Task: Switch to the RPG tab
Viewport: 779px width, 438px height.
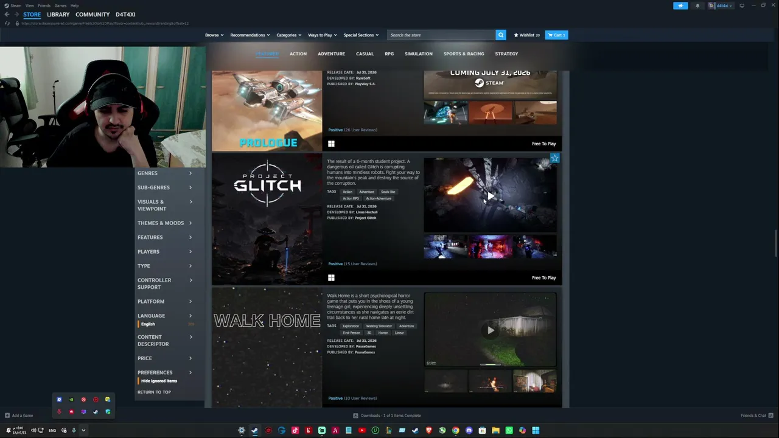Action: (x=389, y=54)
